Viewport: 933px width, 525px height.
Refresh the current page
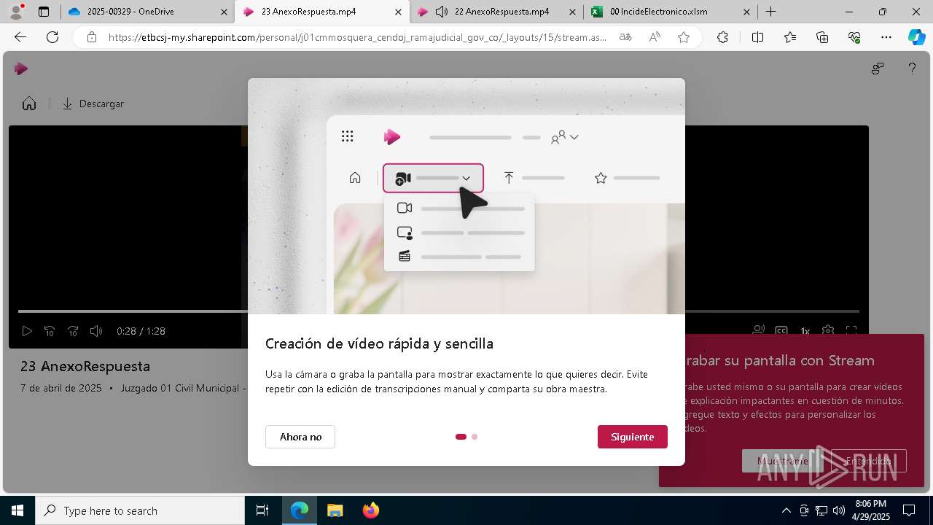[52, 37]
